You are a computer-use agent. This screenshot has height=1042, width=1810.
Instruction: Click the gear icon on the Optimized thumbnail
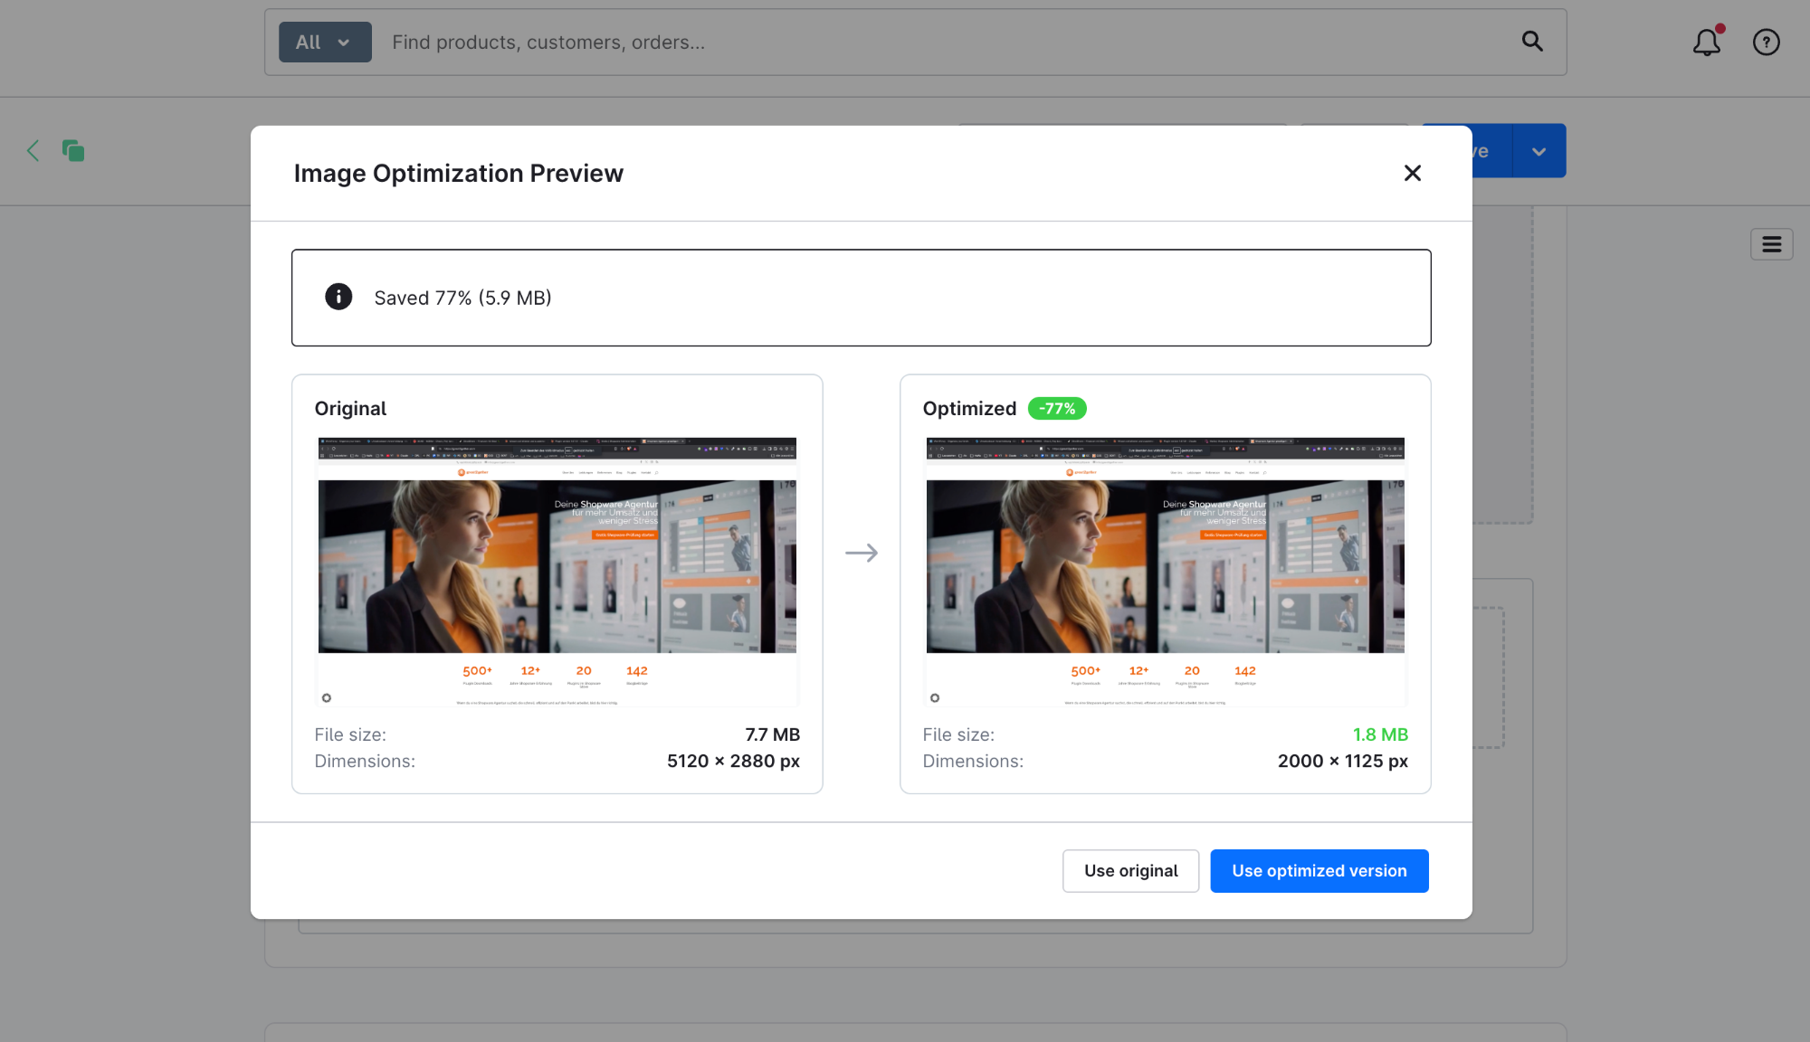coord(935,697)
